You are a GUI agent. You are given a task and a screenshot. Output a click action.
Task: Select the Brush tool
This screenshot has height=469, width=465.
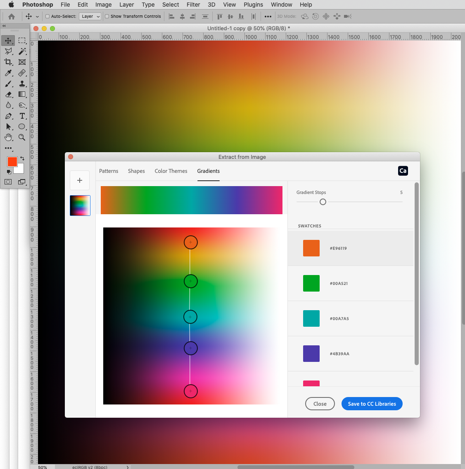point(8,84)
